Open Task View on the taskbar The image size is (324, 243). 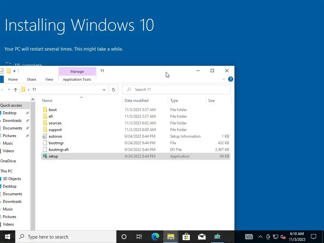click(139, 237)
